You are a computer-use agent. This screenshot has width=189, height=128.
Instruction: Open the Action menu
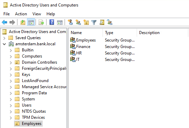(21, 14)
